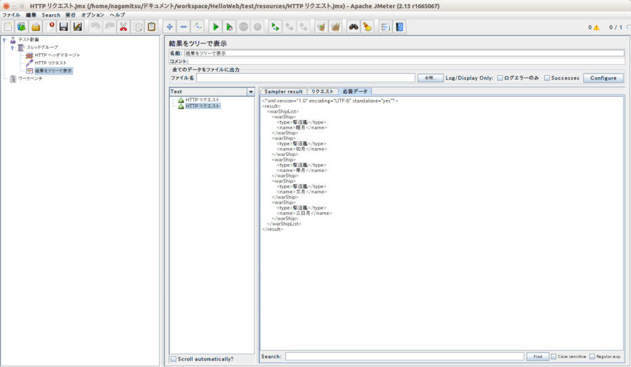Screen dimensions: 631x367
Task: Click the Search text field
Action: pyautogui.click(x=405, y=357)
